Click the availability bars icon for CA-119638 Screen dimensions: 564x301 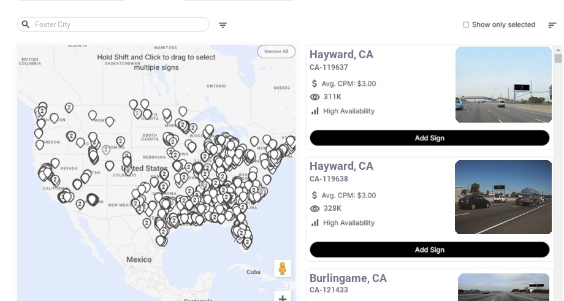click(315, 223)
